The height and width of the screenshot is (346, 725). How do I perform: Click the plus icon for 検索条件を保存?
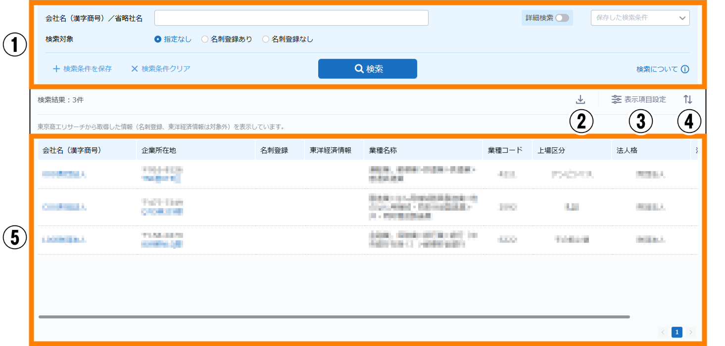point(56,69)
